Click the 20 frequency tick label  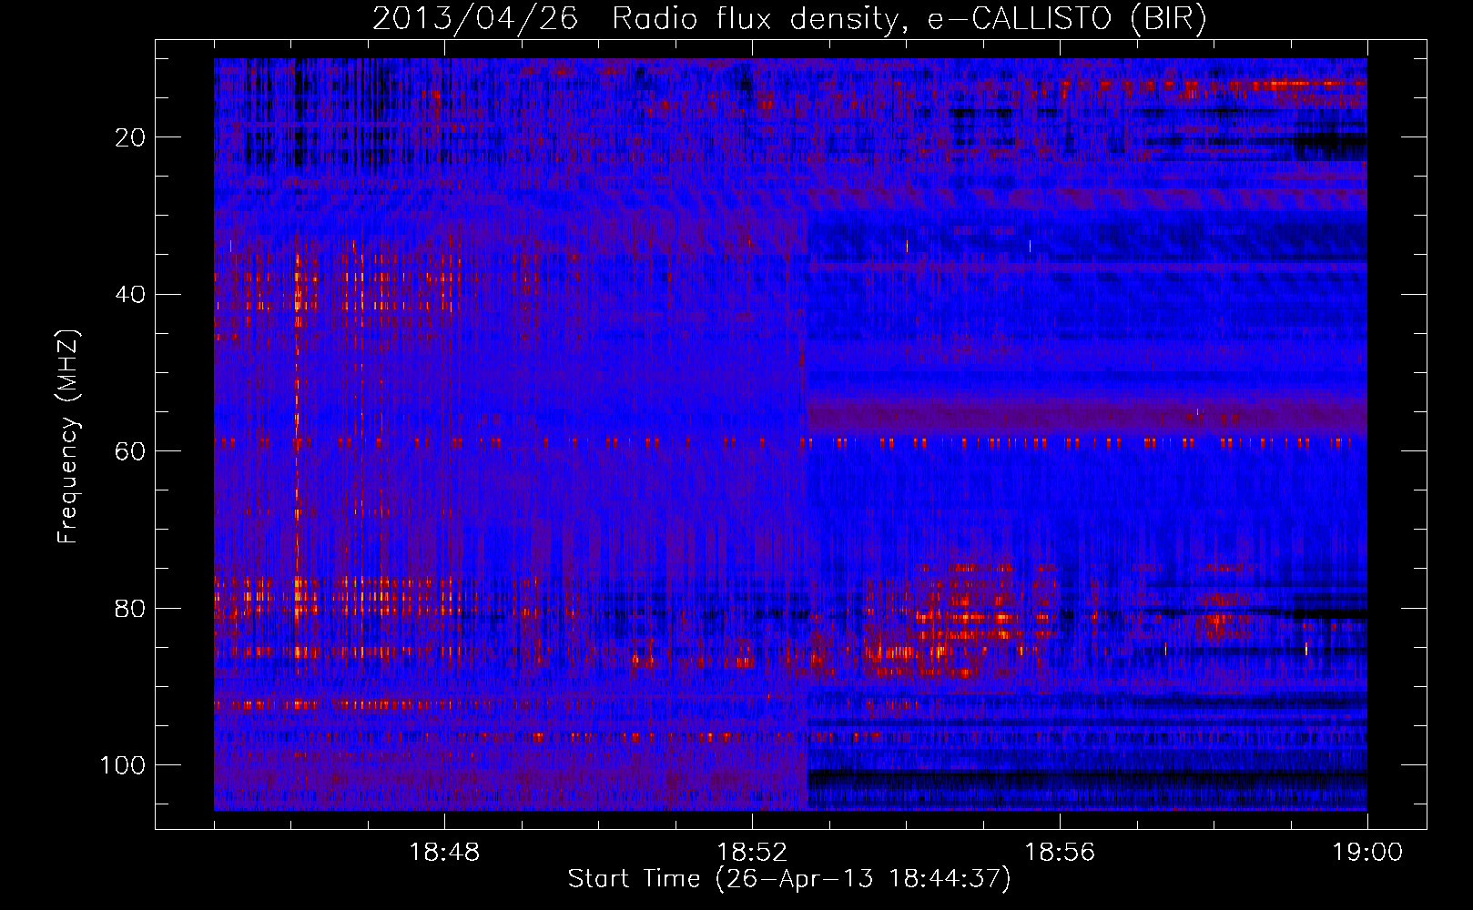[x=130, y=137]
